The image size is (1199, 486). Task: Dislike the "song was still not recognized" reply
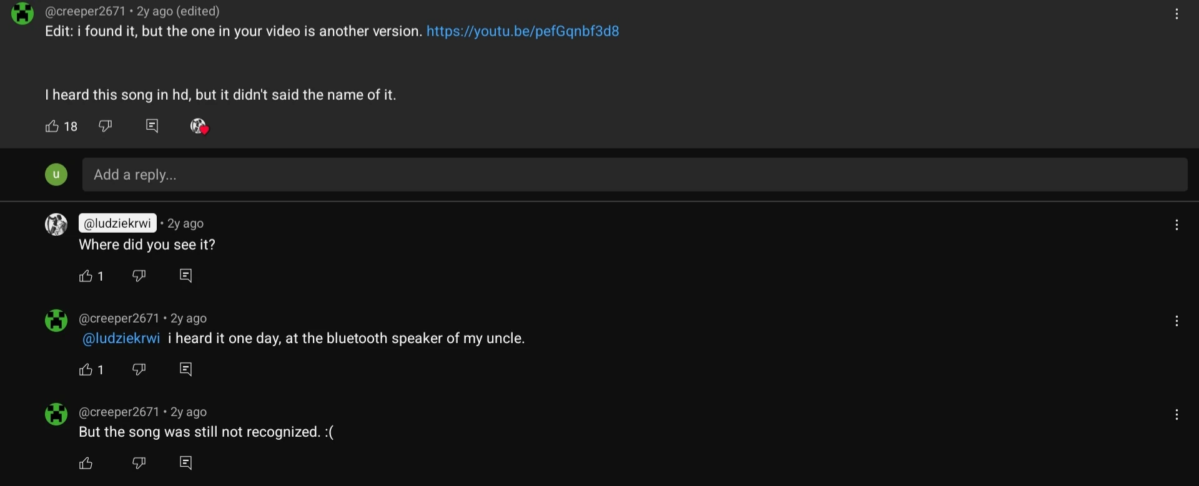click(139, 463)
